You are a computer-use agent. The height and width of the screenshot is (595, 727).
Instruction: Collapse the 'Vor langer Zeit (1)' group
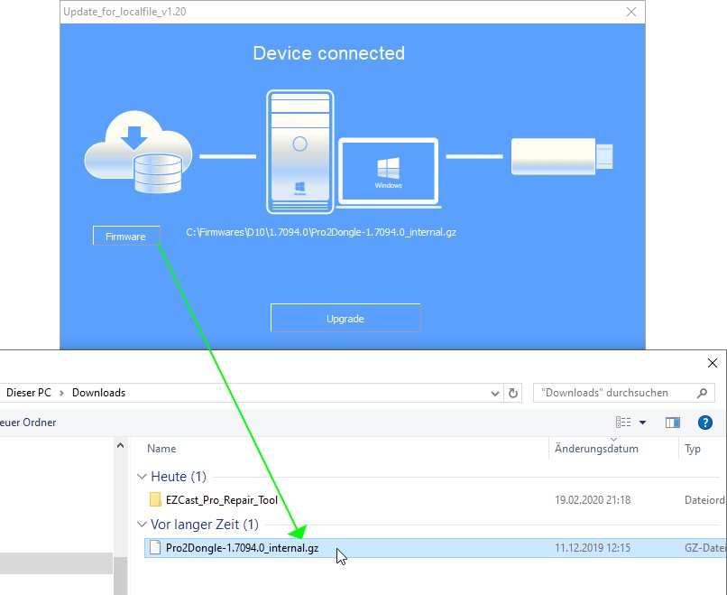point(142,524)
